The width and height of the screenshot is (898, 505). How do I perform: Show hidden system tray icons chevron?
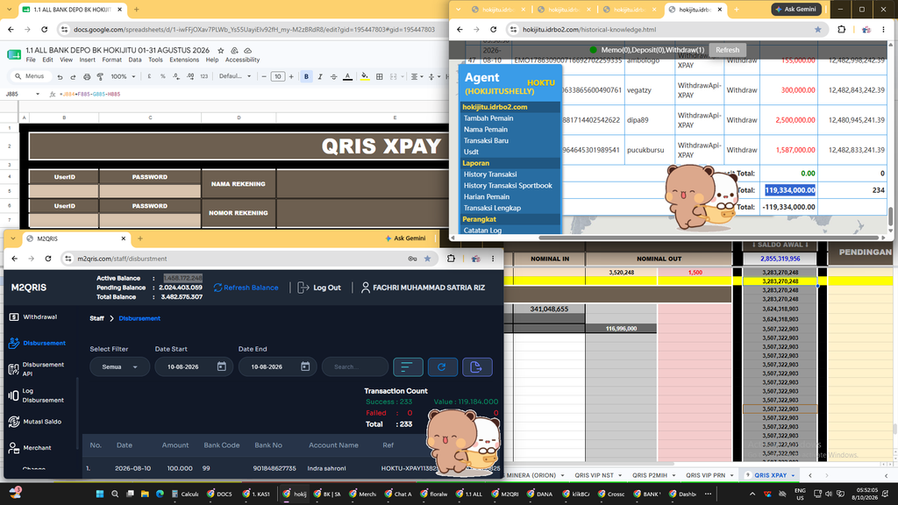pyautogui.click(x=752, y=494)
